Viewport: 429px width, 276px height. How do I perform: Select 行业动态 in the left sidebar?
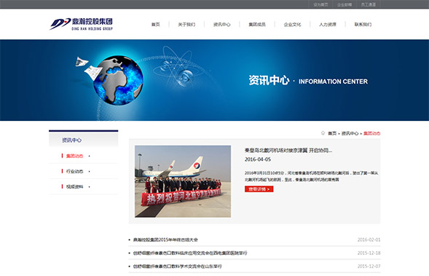coord(75,171)
